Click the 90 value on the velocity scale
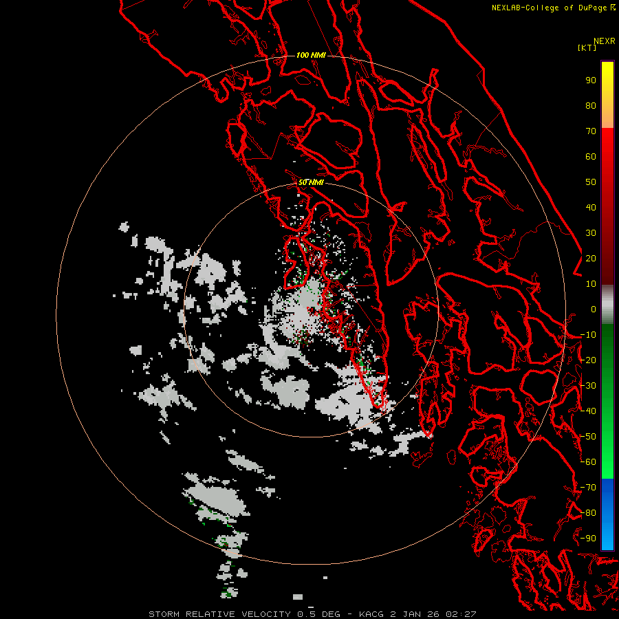 (591, 80)
